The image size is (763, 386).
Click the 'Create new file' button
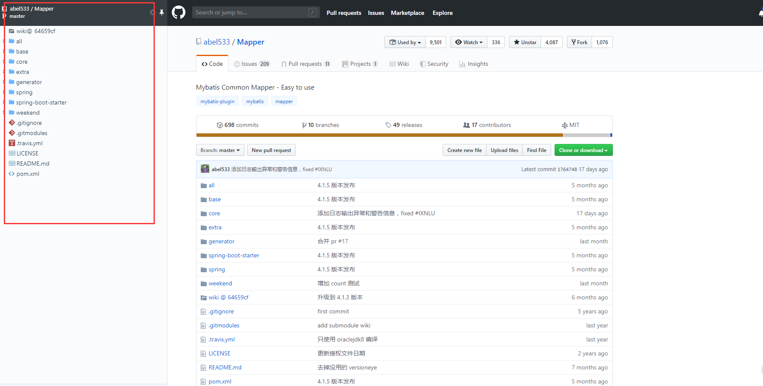[464, 150]
